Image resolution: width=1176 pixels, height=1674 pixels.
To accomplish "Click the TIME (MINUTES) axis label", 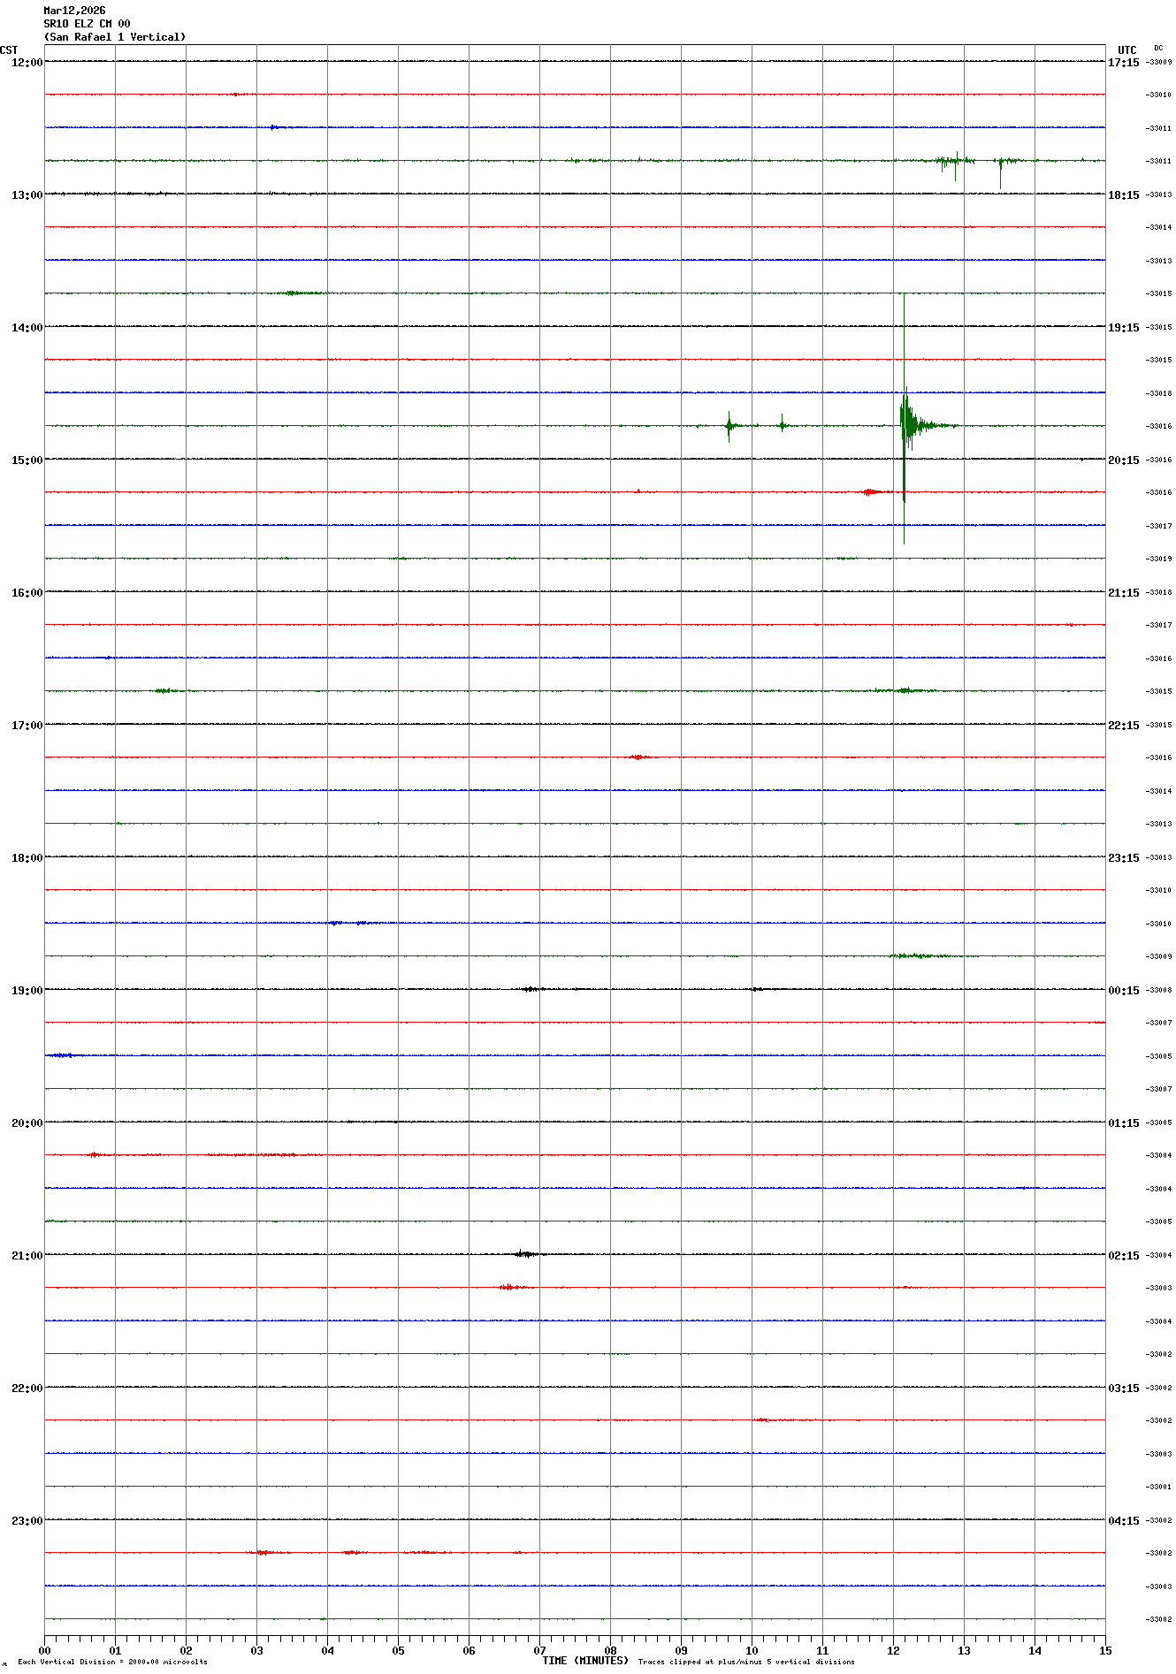I will [x=584, y=1661].
